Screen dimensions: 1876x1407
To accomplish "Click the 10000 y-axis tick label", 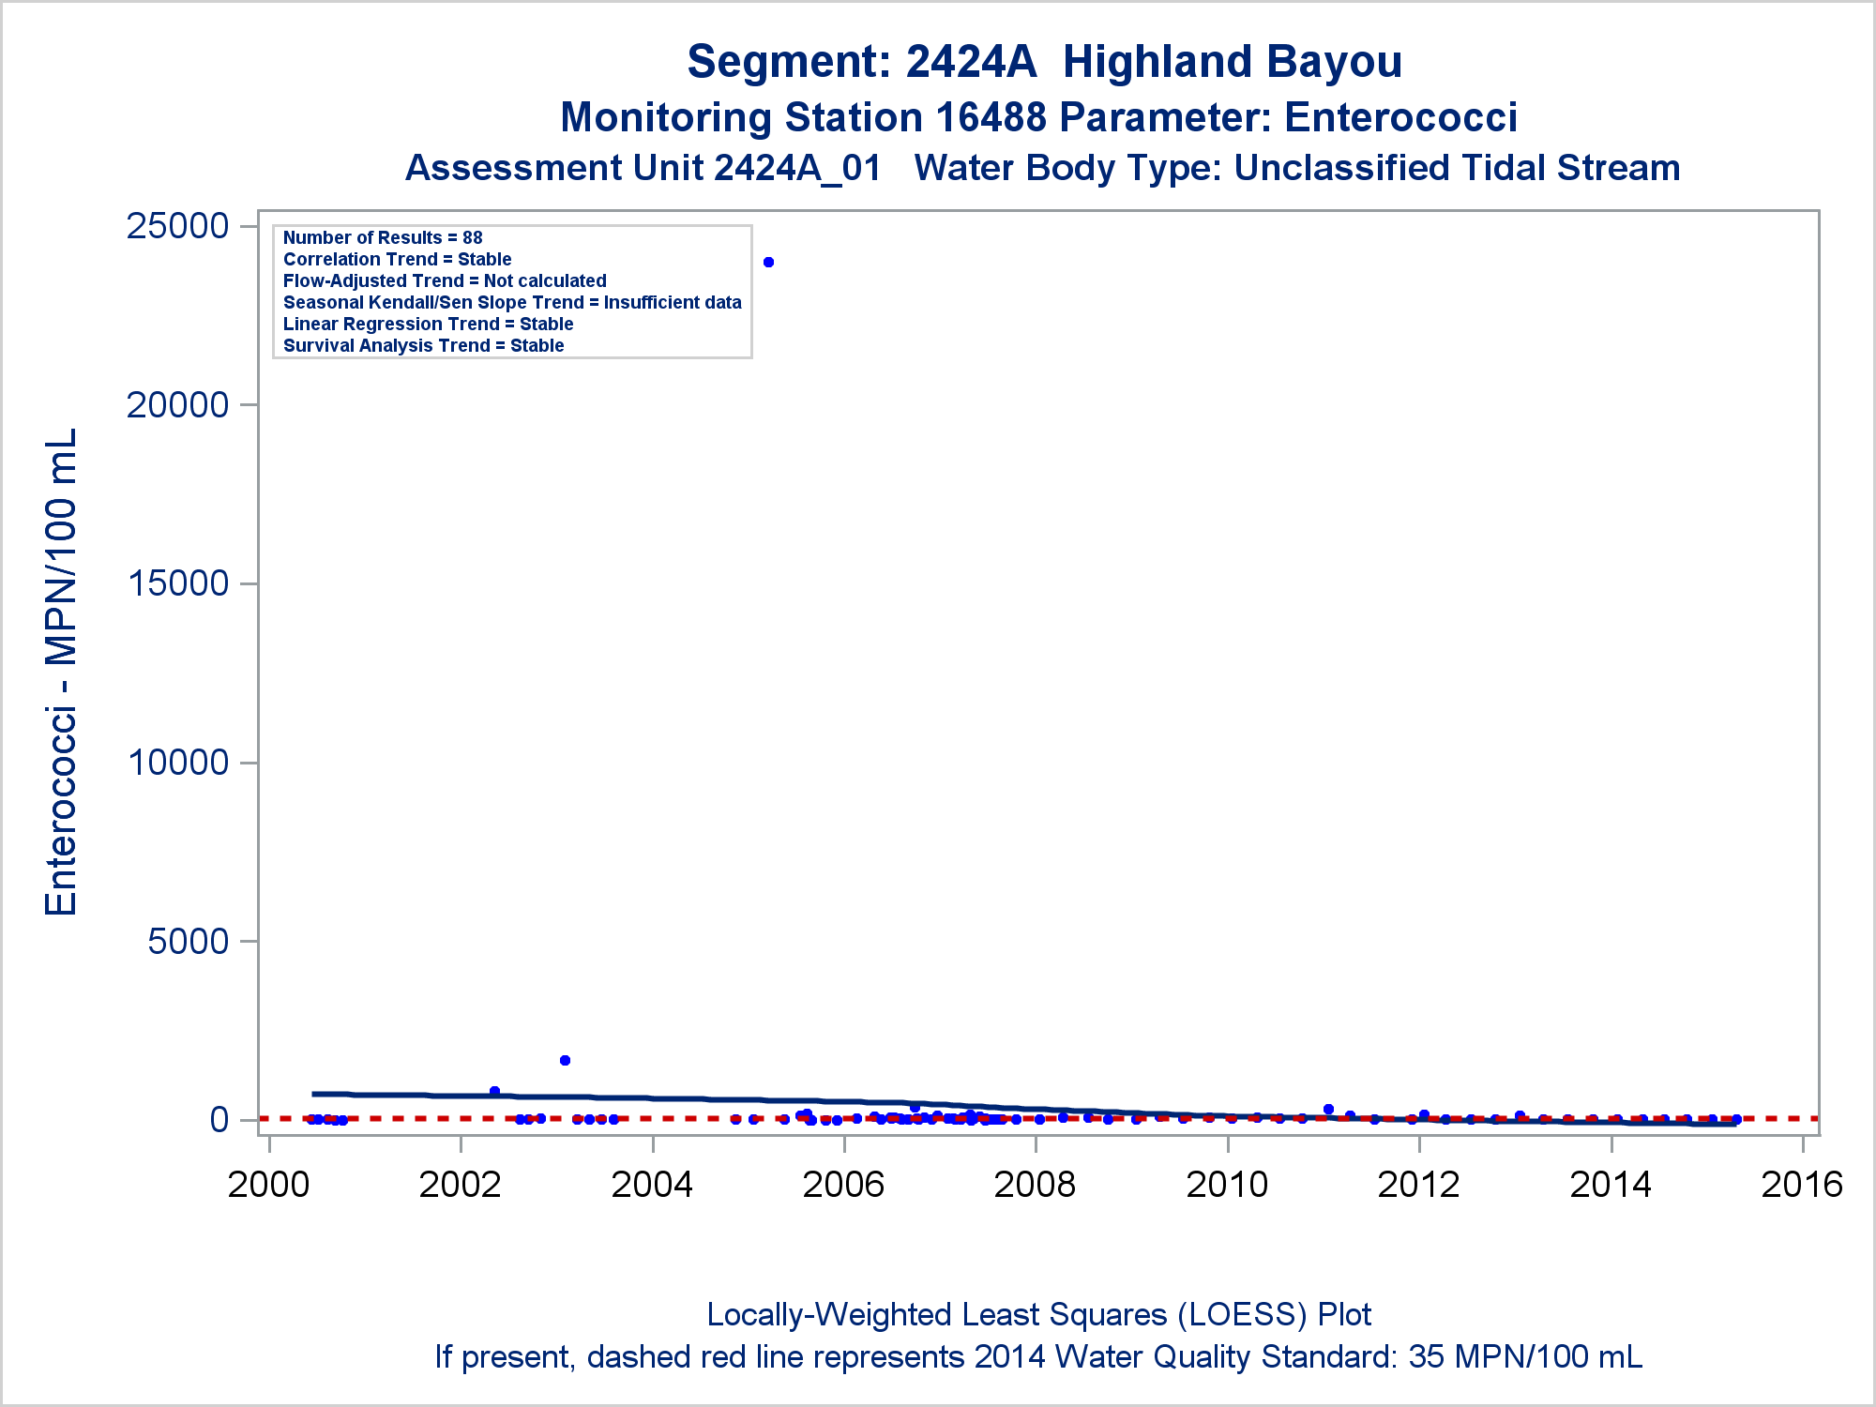I will point(177,762).
